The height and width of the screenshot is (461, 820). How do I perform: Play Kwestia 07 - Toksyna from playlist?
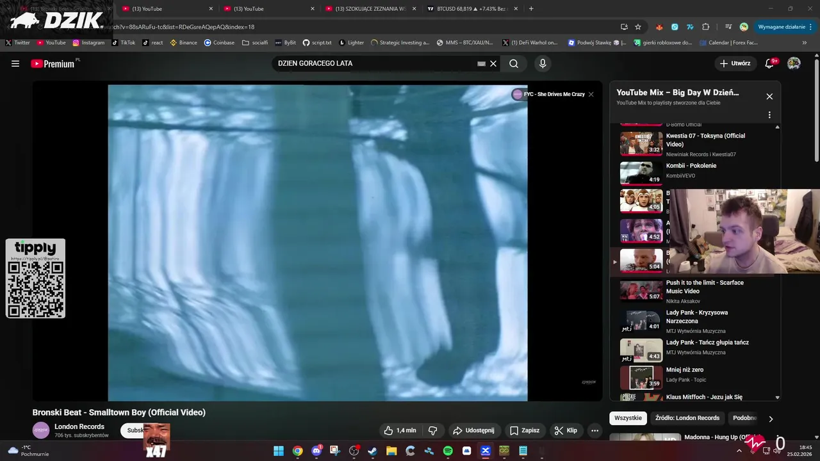coord(694,144)
